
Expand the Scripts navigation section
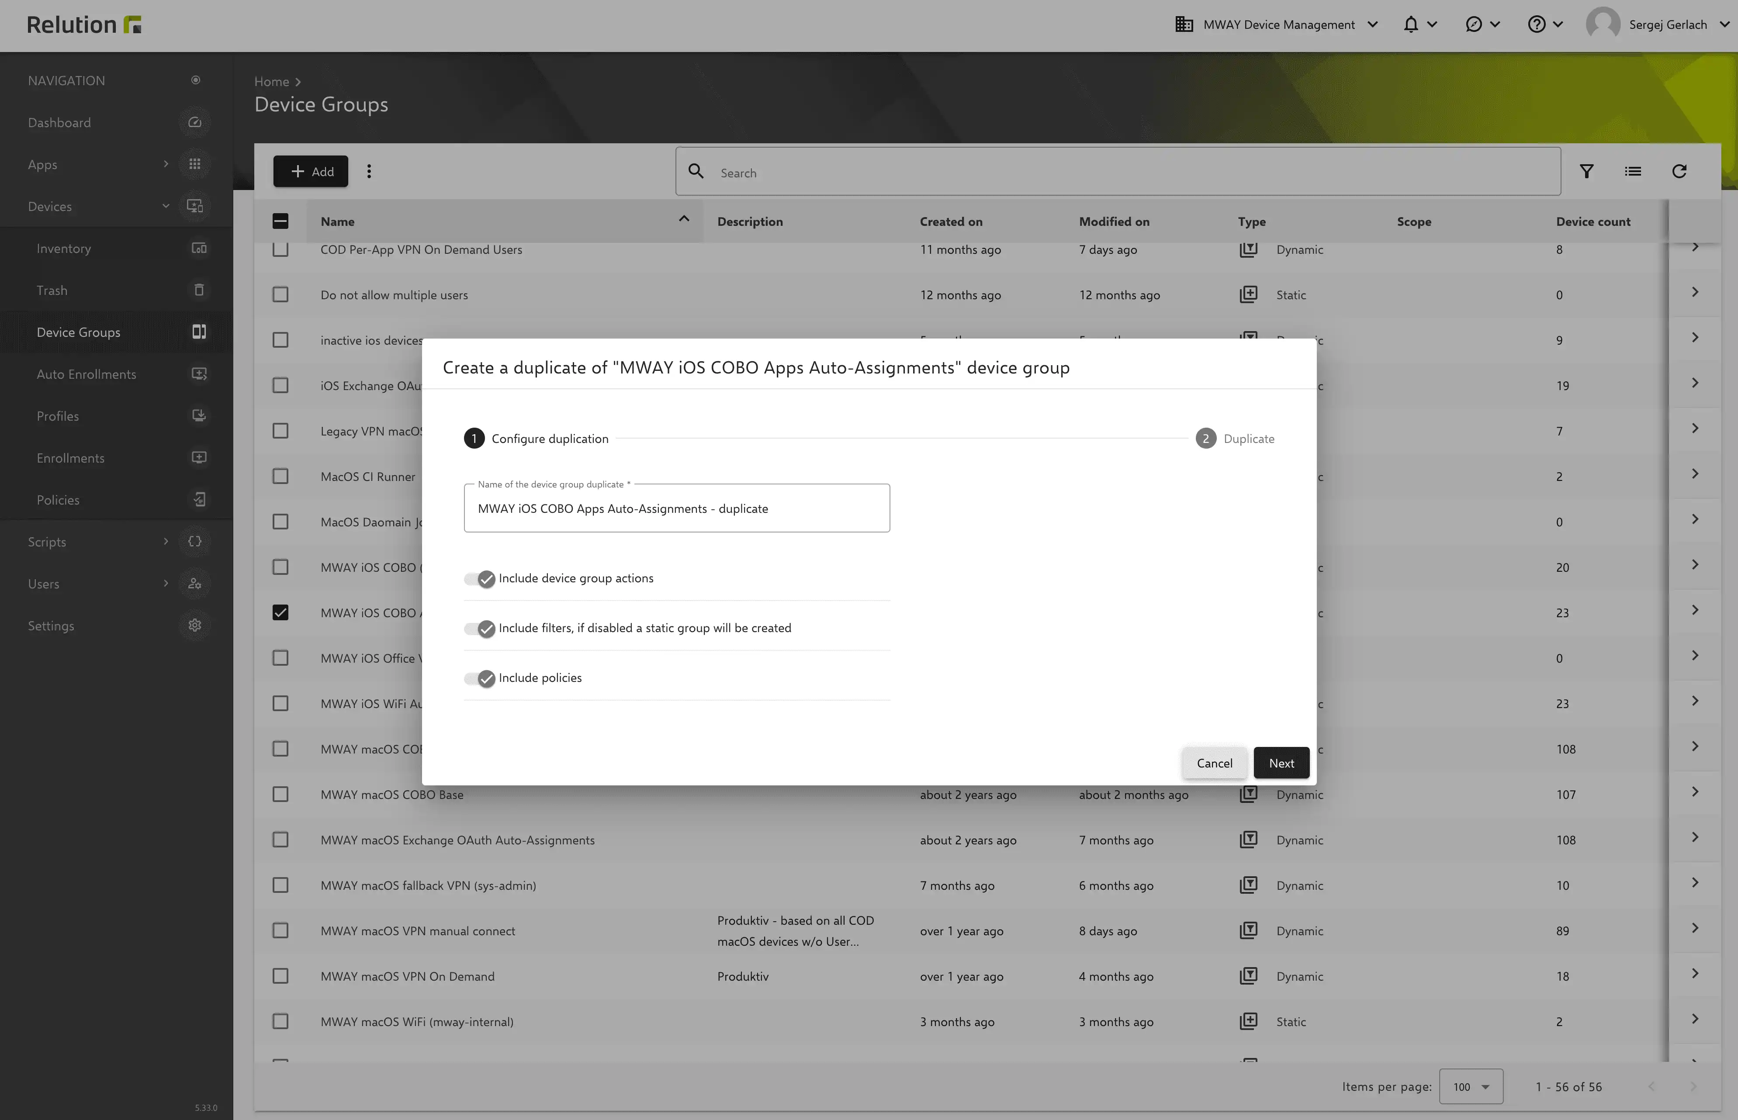pos(166,541)
